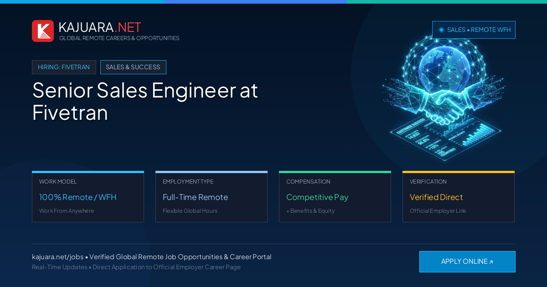Click the radio dot icon in the Sales badge
The height and width of the screenshot is (287, 547).
pyautogui.click(x=441, y=30)
